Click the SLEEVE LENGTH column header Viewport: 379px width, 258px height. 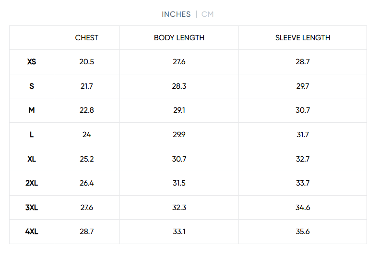click(303, 38)
